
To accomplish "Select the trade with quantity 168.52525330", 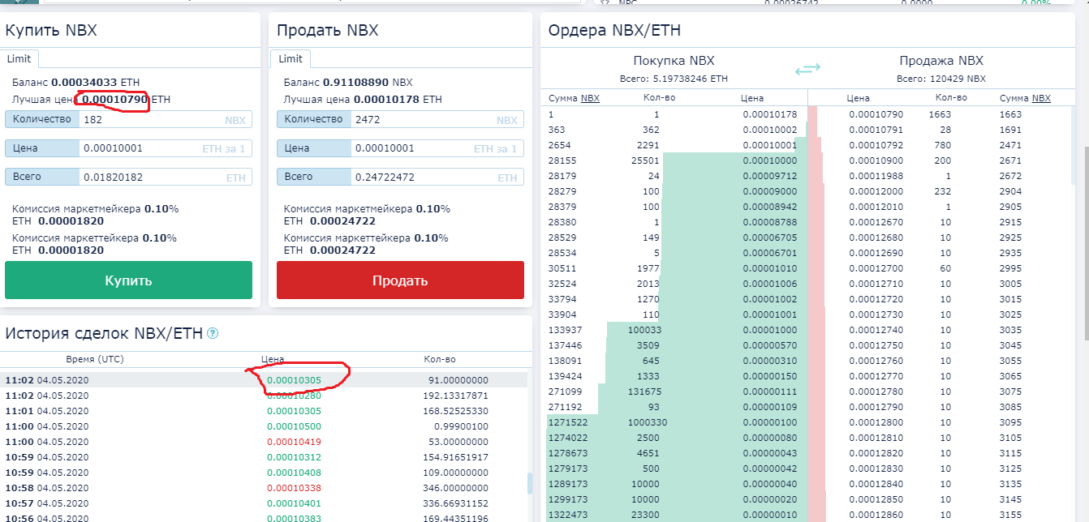I will pyautogui.click(x=264, y=411).
